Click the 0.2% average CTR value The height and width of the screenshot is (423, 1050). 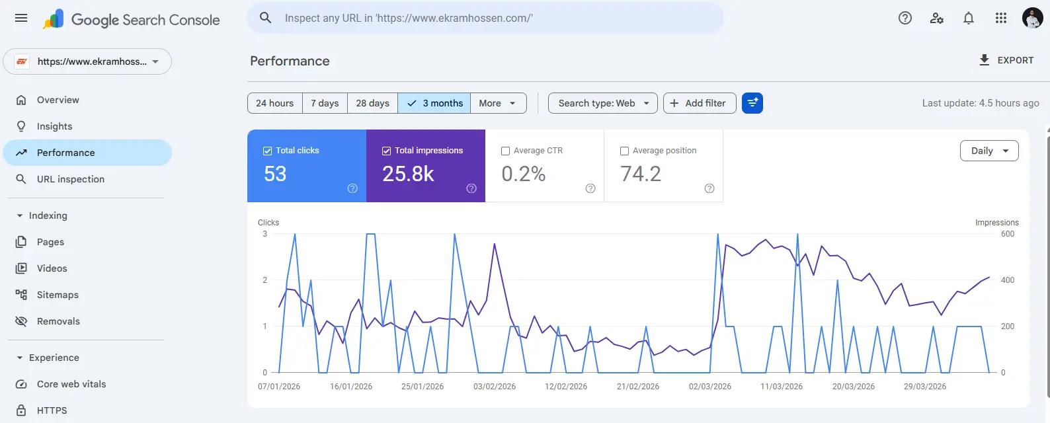point(523,174)
